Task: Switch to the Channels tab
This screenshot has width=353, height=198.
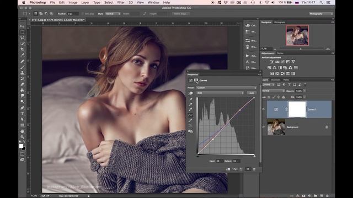Action: pos(275,80)
